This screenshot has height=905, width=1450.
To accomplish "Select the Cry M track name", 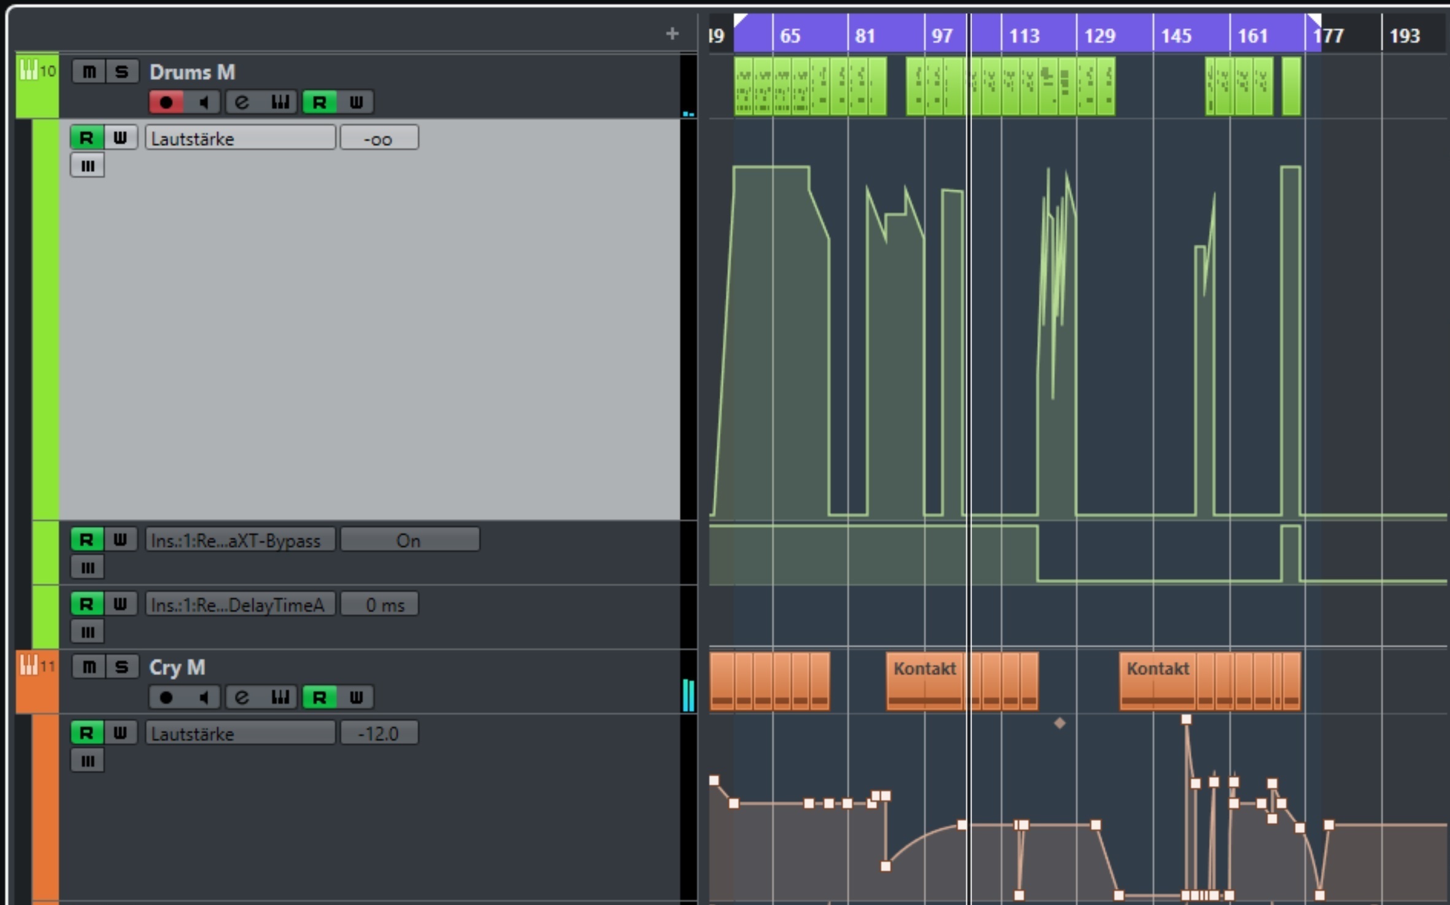I will click(x=177, y=667).
